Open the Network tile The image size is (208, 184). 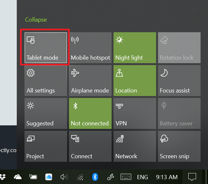pyautogui.click(x=135, y=146)
